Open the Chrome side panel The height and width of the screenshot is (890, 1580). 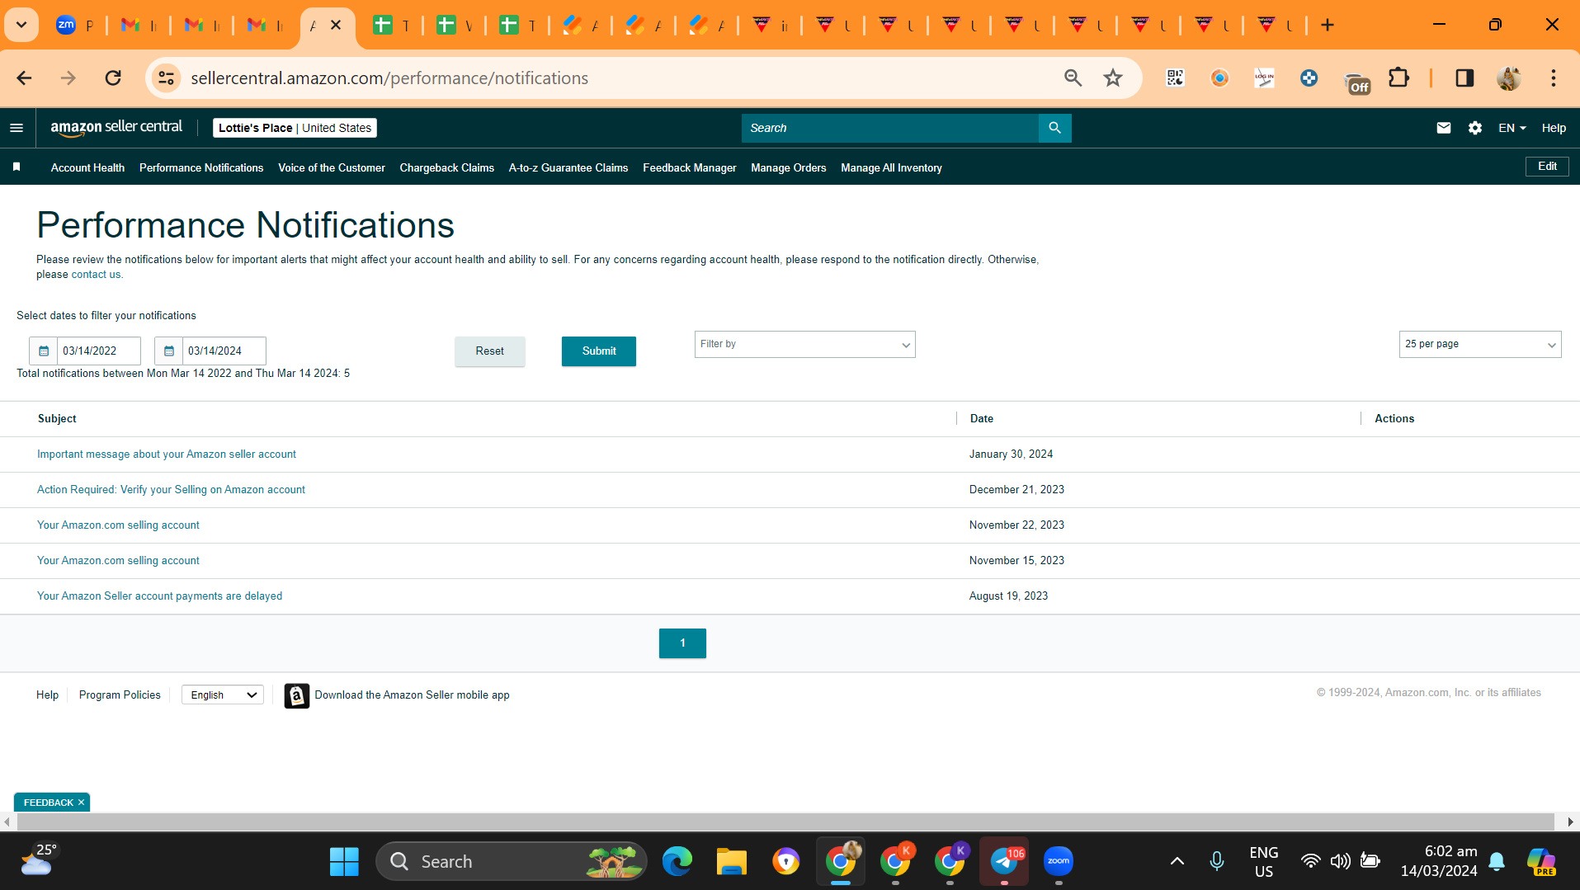tap(1464, 78)
